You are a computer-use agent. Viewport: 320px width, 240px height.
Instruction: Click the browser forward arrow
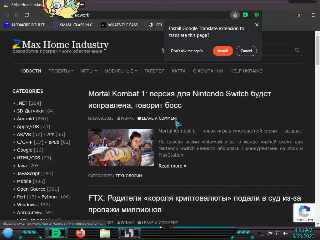coord(17,15)
